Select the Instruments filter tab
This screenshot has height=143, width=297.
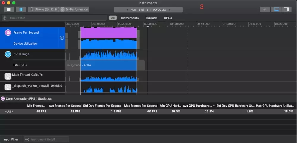pyautogui.click(x=130, y=18)
